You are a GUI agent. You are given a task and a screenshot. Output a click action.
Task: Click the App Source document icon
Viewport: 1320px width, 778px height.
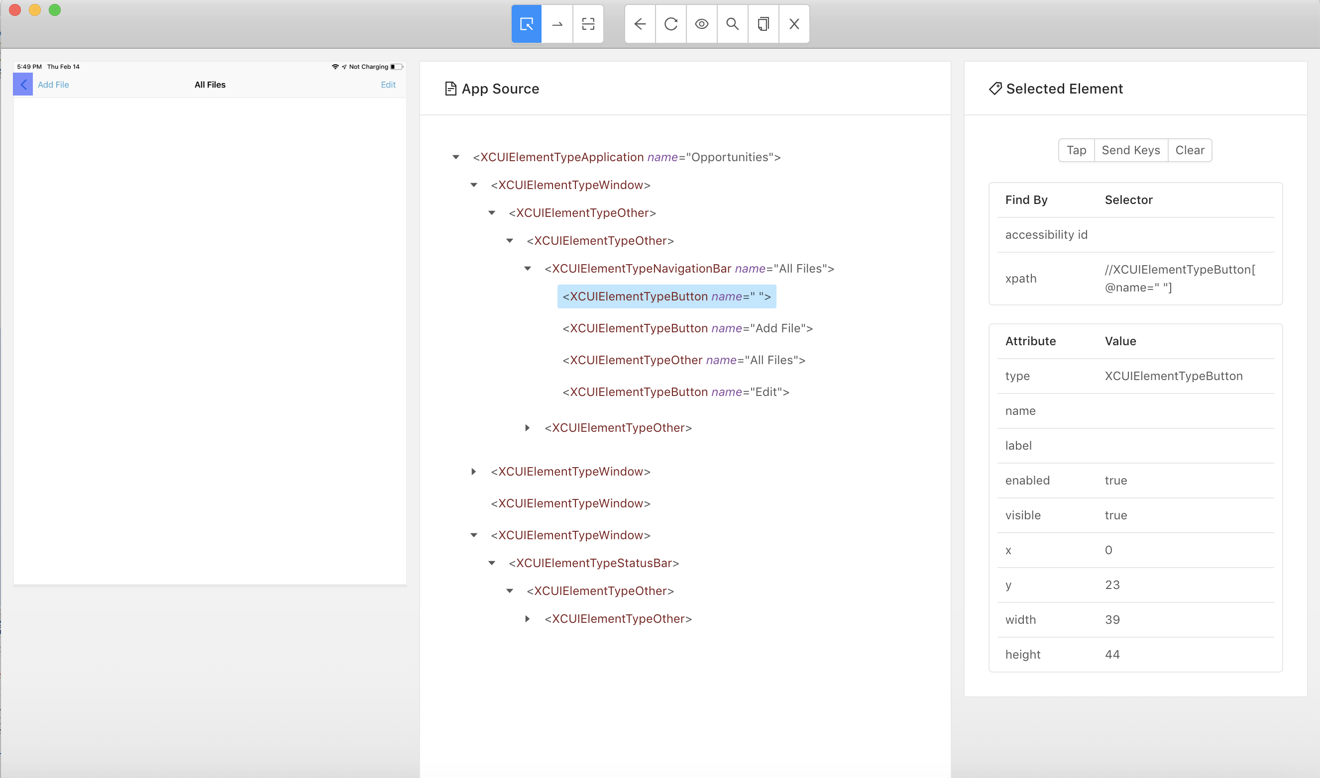point(450,89)
